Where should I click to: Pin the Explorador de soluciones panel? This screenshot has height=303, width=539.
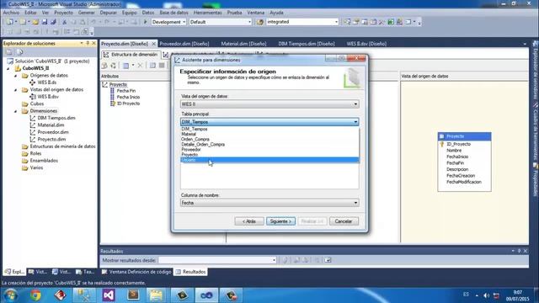pos(88,43)
